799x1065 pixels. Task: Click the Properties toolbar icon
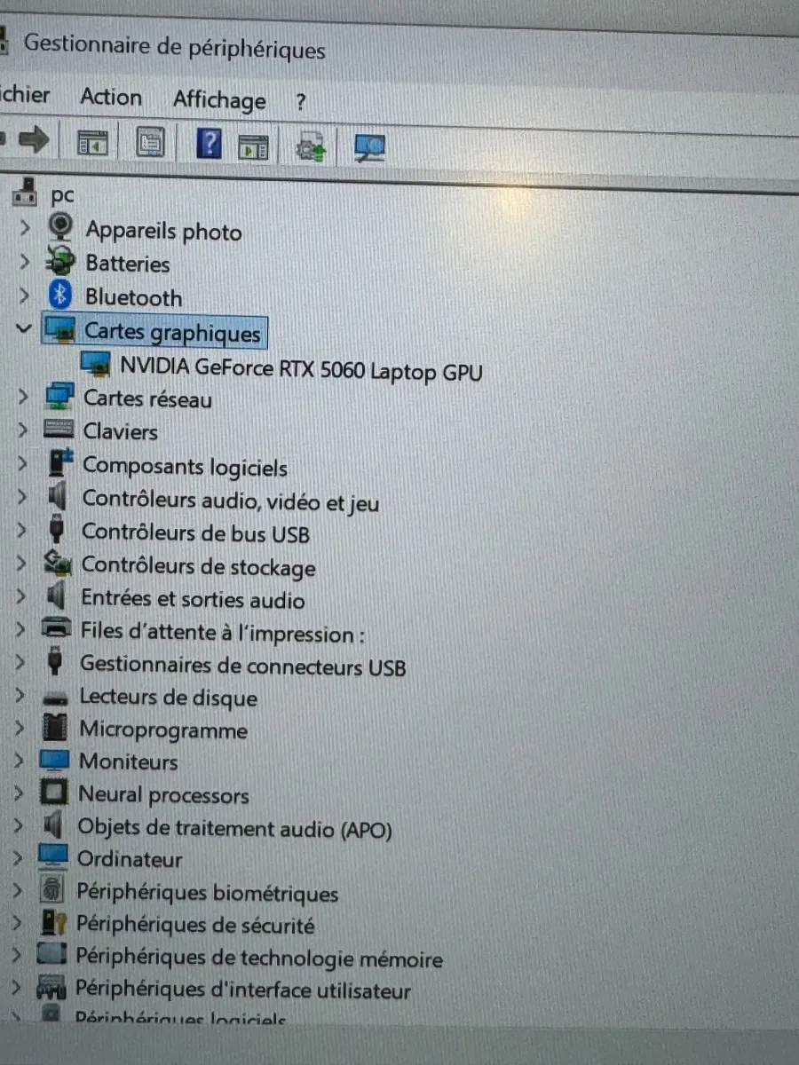point(150,142)
